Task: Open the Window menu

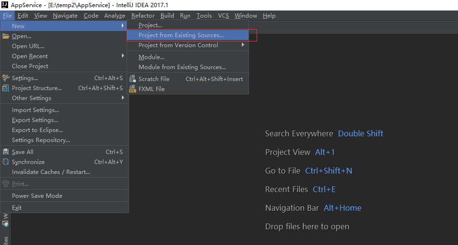Action: click(246, 16)
